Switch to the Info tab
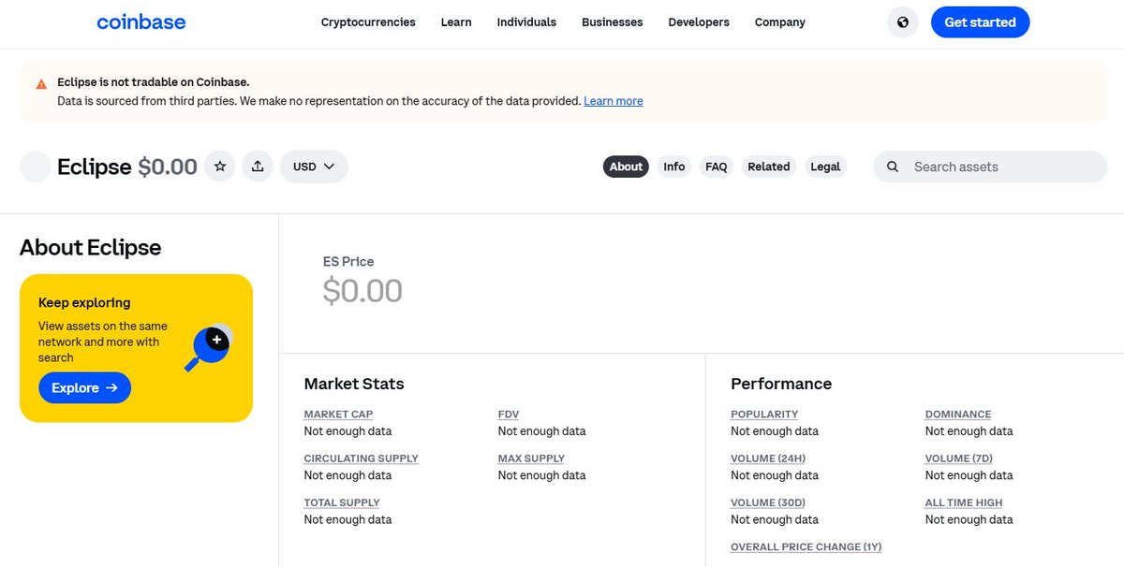The image size is (1124, 567). [674, 167]
